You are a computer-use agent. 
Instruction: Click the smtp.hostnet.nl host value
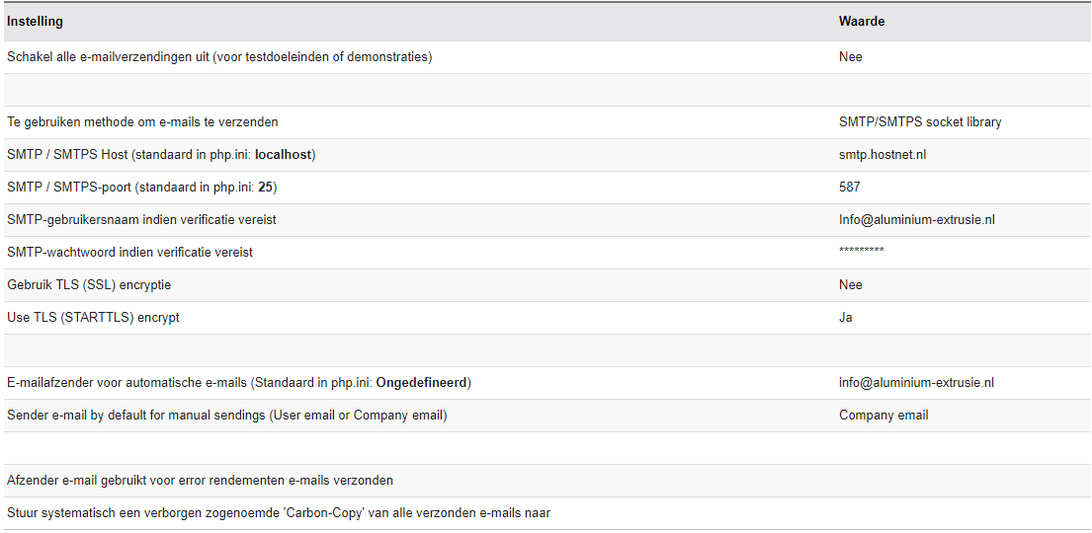coord(882,155)
